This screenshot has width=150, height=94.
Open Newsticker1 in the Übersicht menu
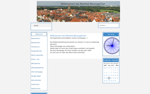point(36,38)
